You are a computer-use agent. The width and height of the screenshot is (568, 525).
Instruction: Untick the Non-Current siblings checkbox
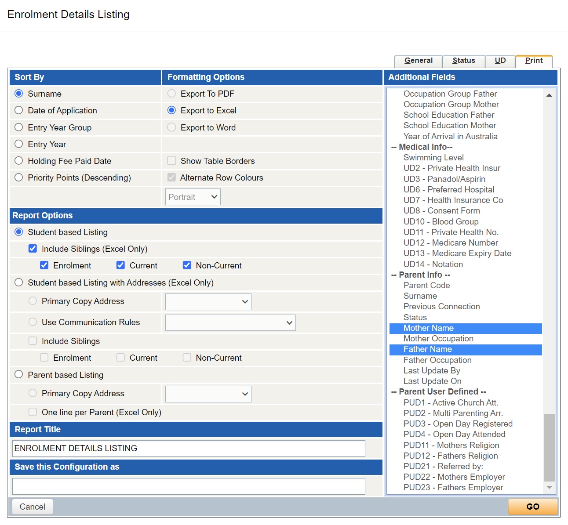coord(187,265)
